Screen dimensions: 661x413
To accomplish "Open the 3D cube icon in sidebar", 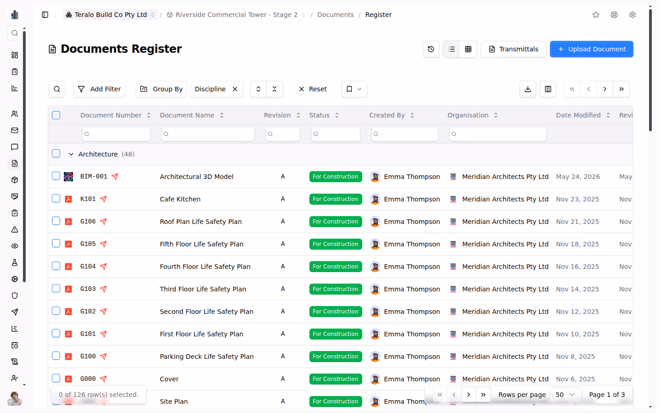I will [x=15, y=180].
